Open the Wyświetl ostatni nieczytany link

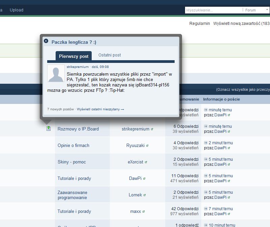[x=100, y=109]
